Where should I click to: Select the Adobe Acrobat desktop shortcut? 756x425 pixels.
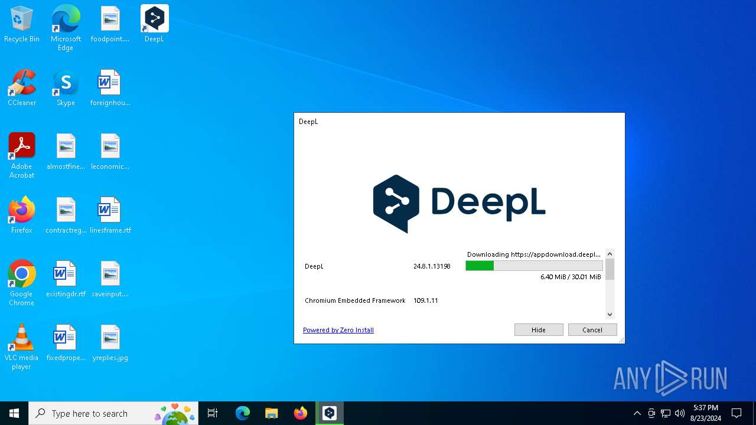(x=22, y=156)
